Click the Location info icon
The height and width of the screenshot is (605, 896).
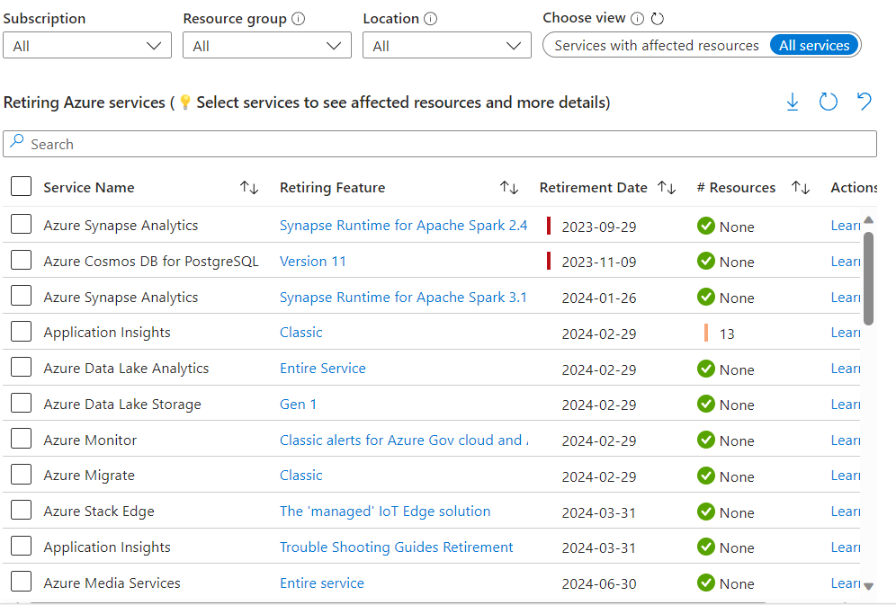[x=431, y=19]
